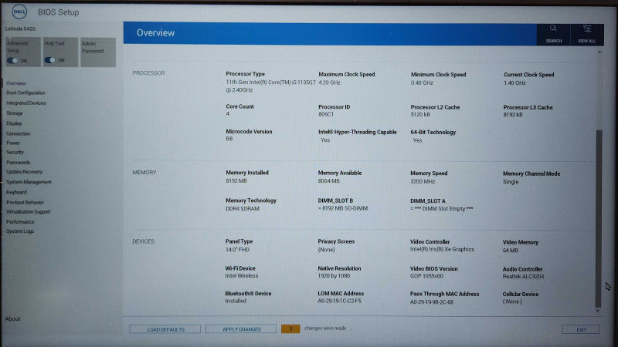Screen dimensions: 618x347
Task: Click the Intel Iris Xe Graphics value
Action: coord(442,249)
